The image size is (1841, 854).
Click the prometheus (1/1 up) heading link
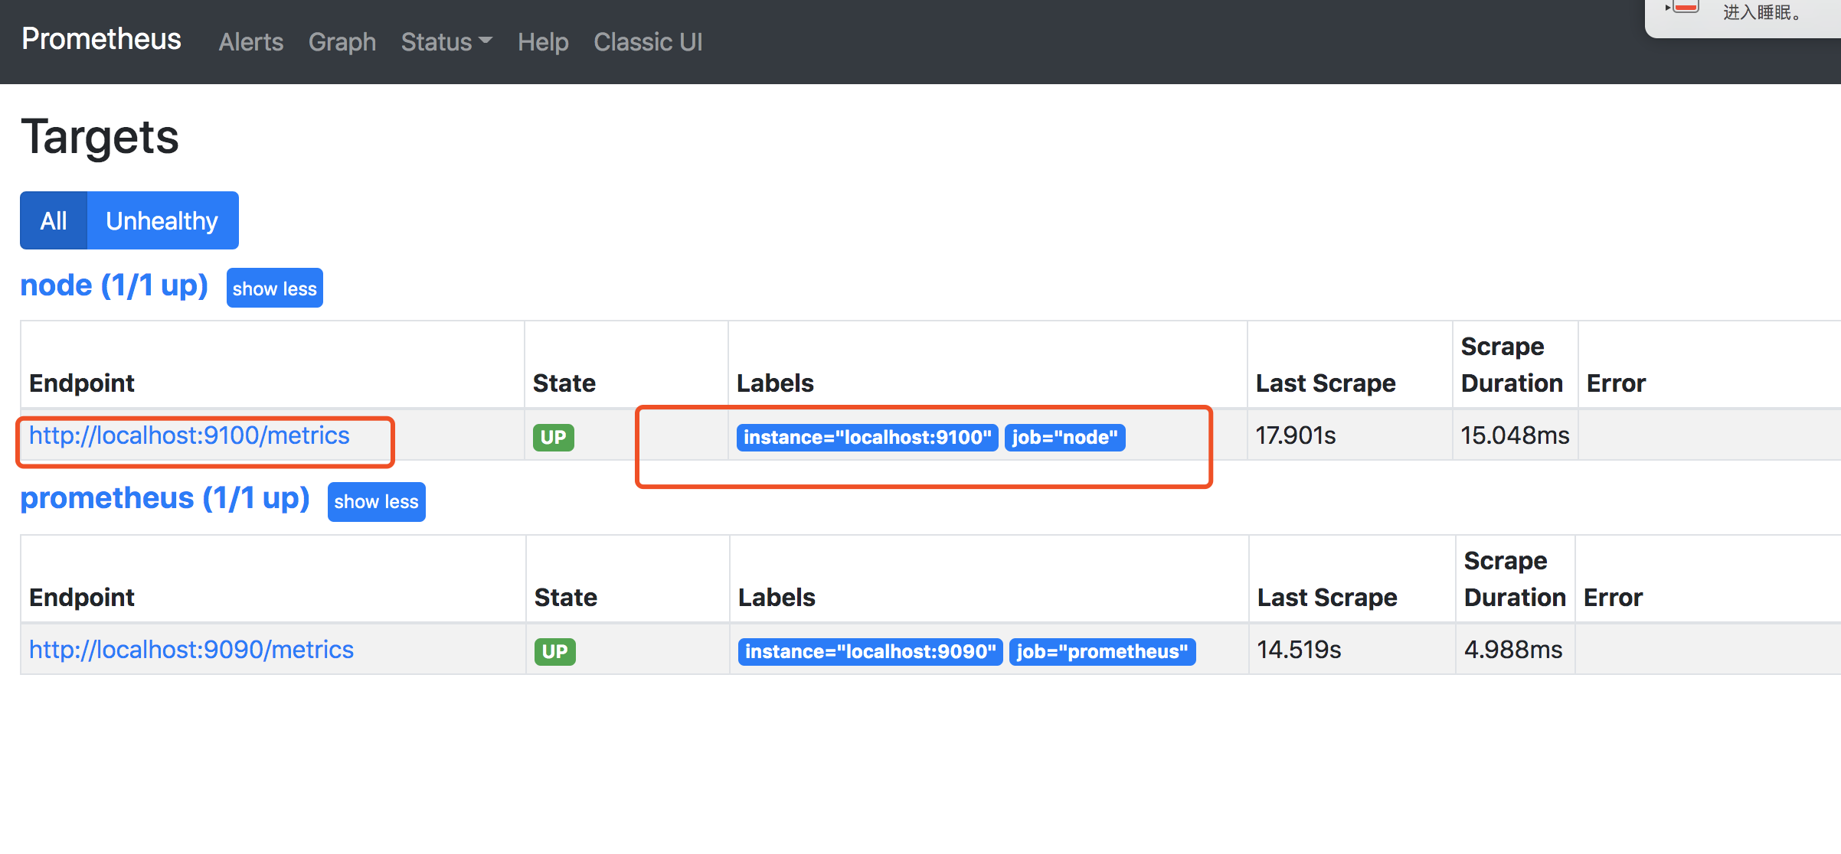(x=165, y=498)
